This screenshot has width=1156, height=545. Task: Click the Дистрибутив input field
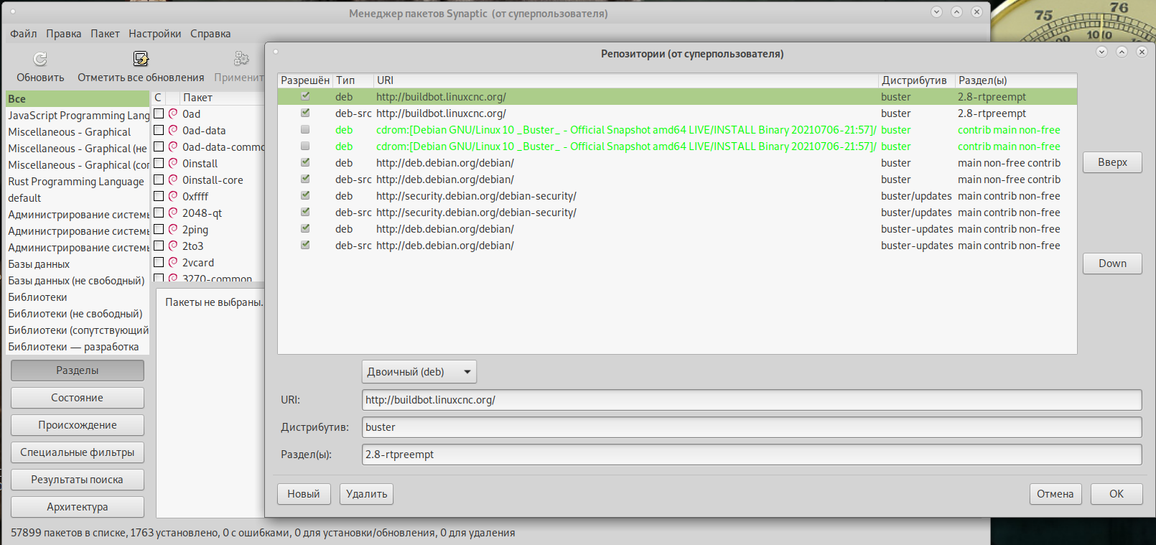tap(752, 427)
